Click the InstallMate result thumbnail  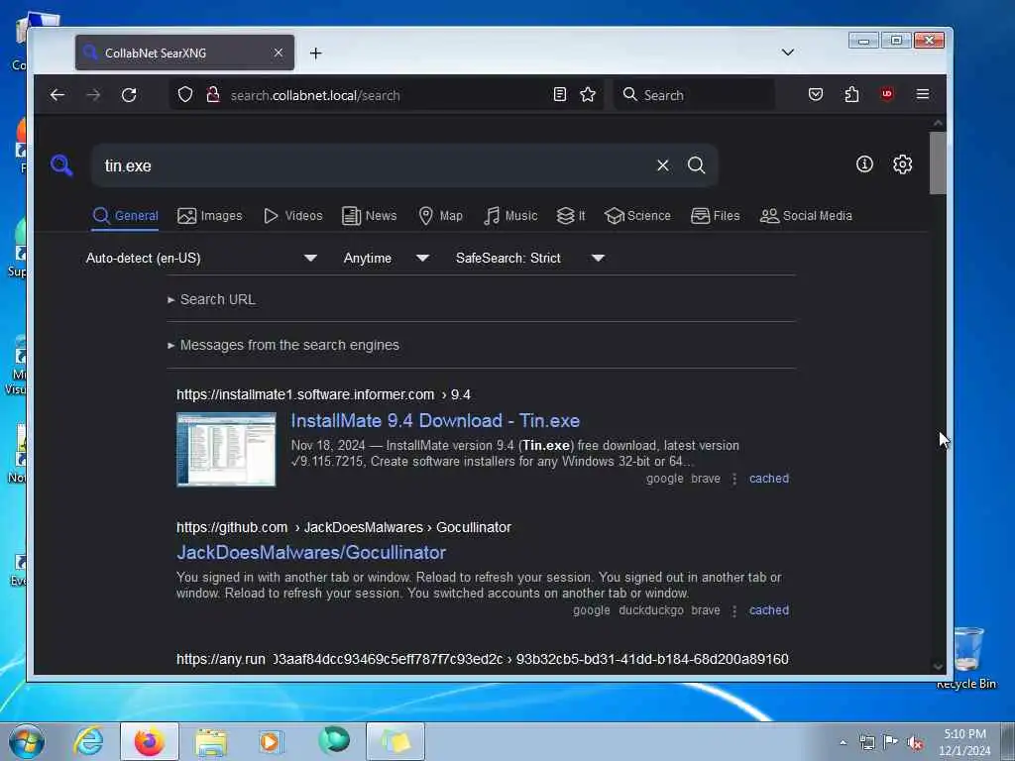click(x=226, y=449)
